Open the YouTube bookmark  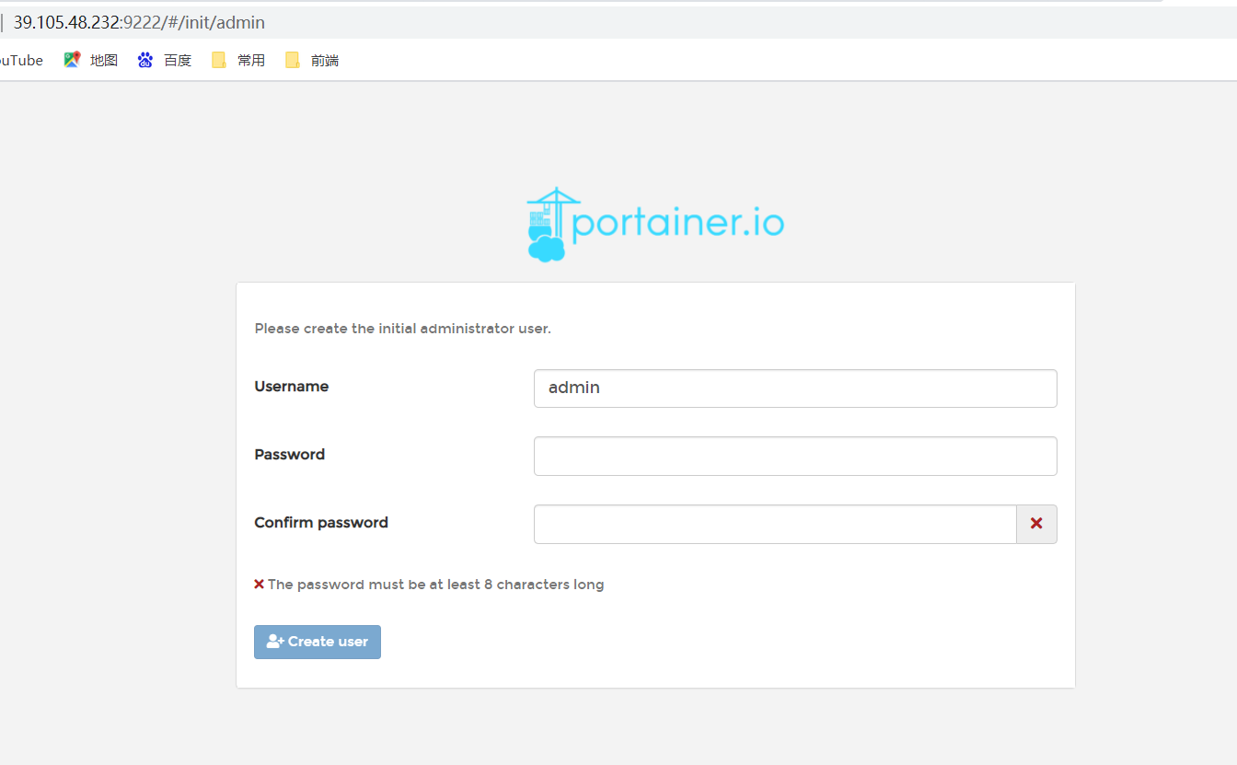pos(20,60)
